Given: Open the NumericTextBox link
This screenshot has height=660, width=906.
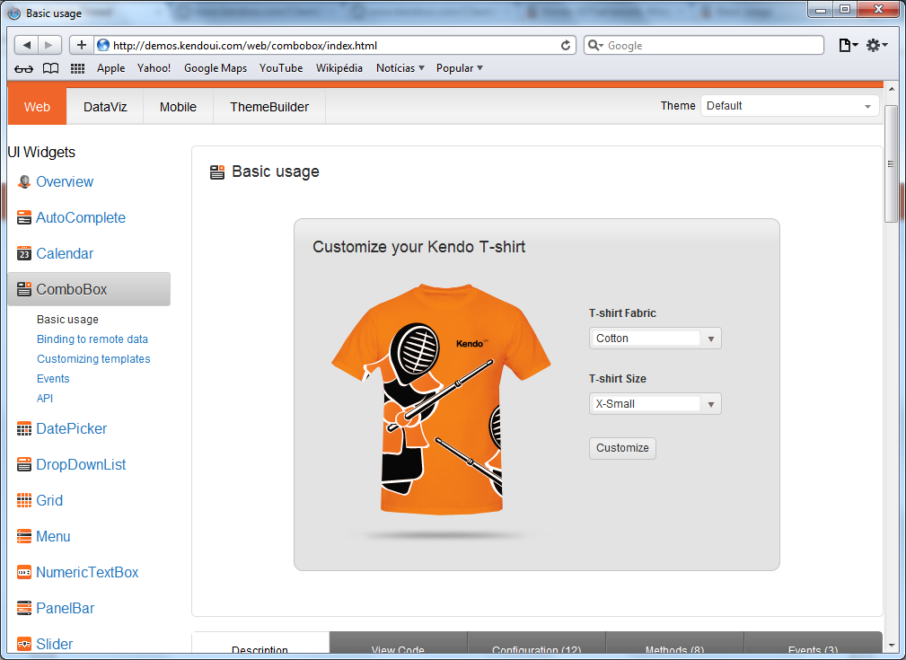Looking at the screenshot, I should 87,572.
